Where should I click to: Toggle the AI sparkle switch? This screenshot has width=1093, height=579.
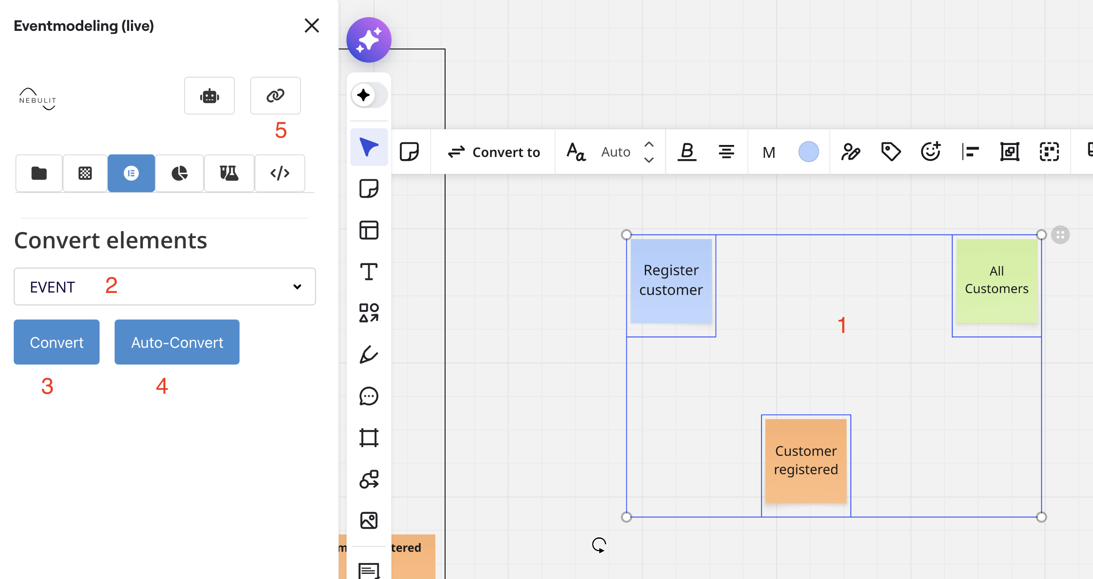pos(369,95)
